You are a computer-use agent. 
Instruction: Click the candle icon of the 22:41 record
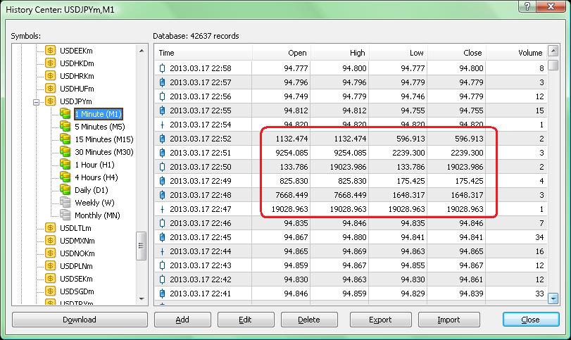point(163,294)
